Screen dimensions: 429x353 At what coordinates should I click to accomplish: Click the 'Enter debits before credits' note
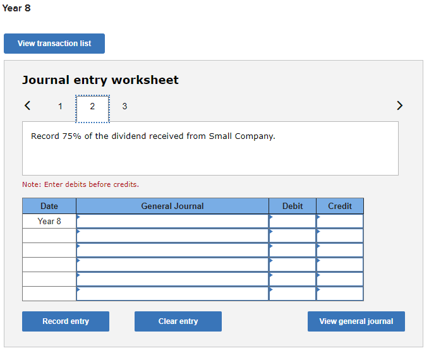pyautogui.click(x=80, y=184)
